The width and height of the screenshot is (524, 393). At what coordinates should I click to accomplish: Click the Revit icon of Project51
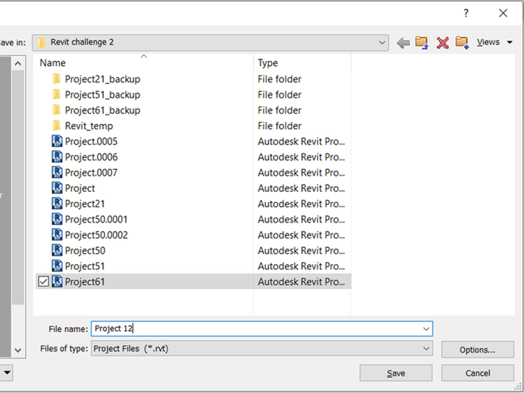coord(57,266)
